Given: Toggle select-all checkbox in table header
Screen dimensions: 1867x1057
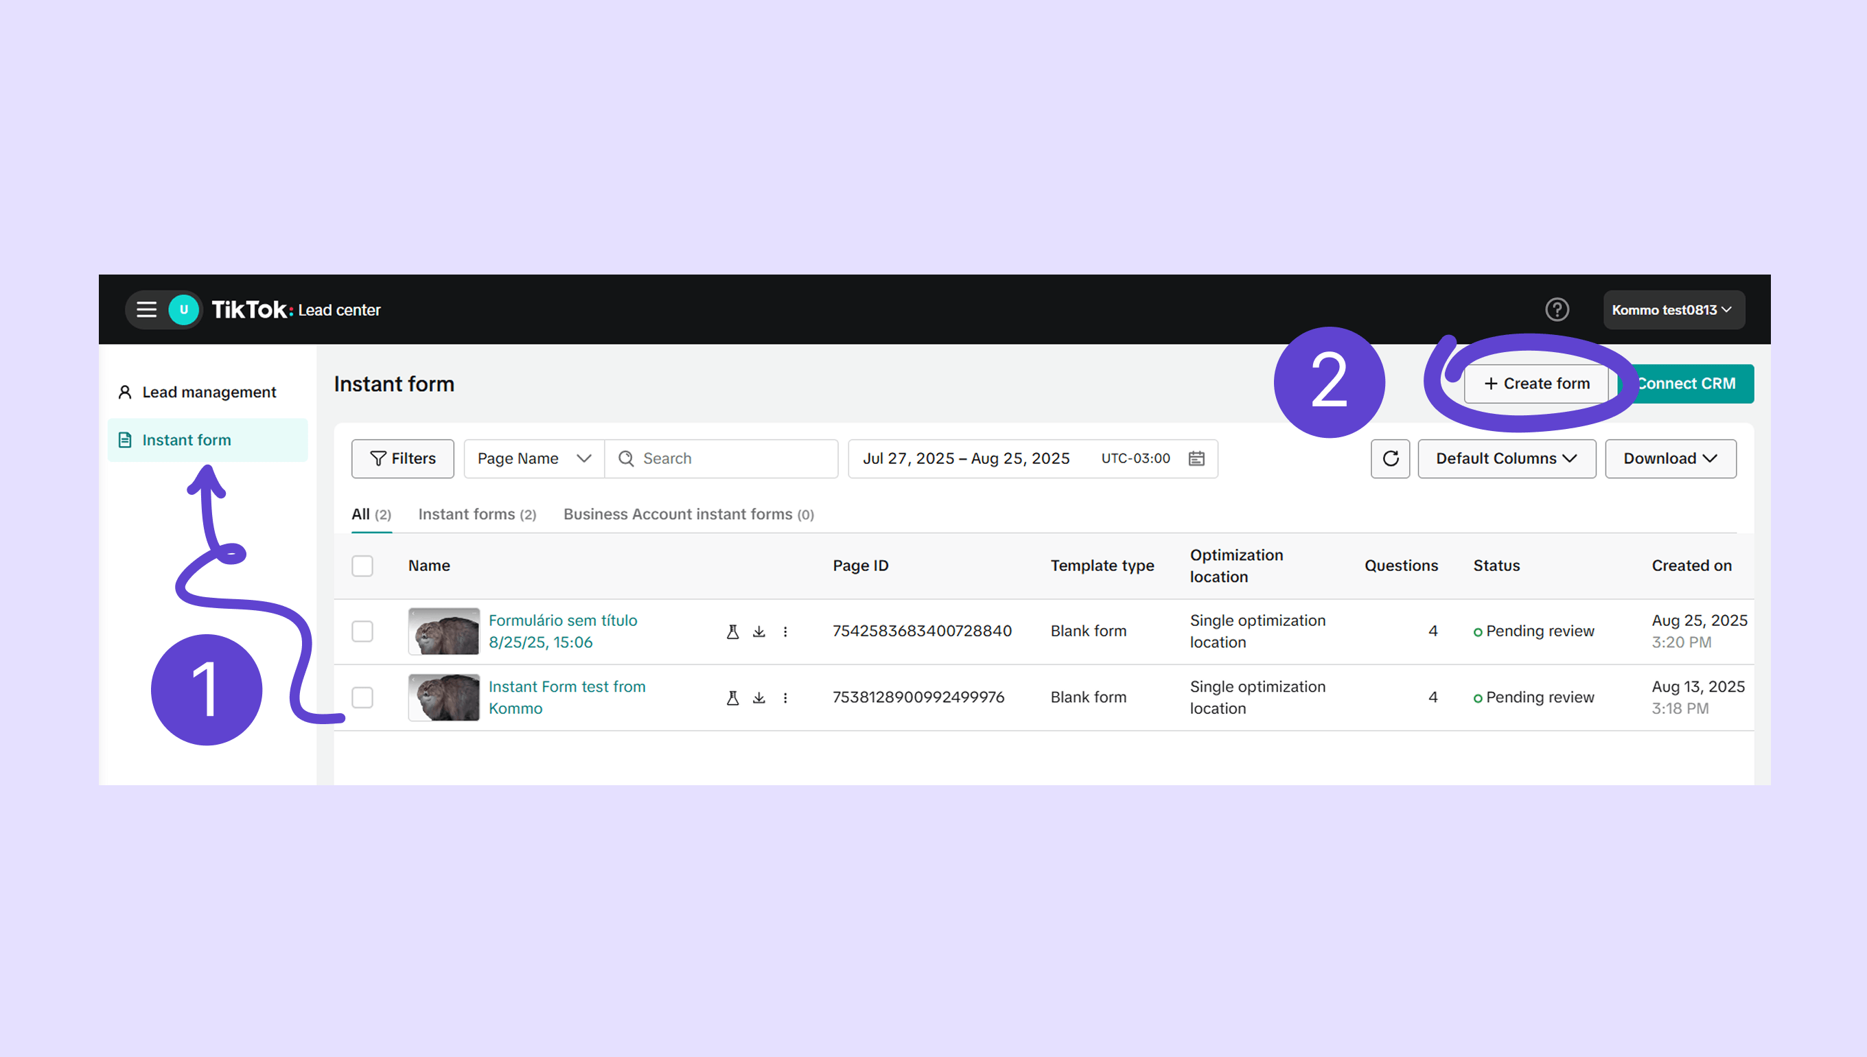Looking at the screenshot, I should pyautogui.click(x=362, y=566).
